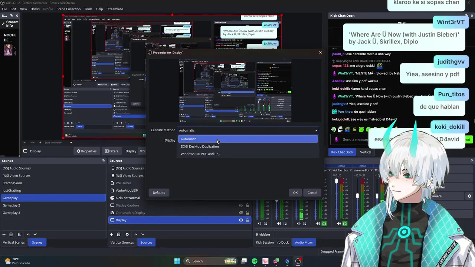Open the Camera gear settings icon

pos(469,196)
